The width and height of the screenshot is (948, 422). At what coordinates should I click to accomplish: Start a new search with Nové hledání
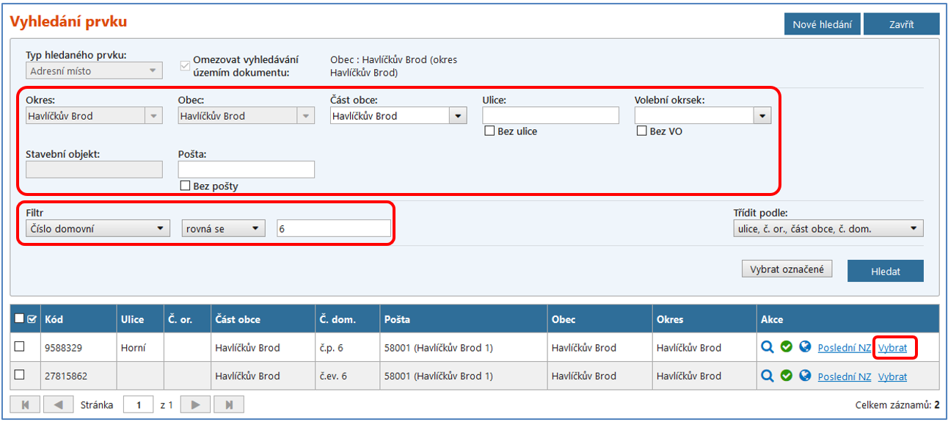coord(822,24)
